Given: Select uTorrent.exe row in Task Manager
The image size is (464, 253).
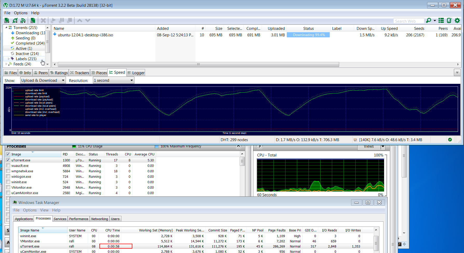Looking at the screenshot, I should [196, 246].
